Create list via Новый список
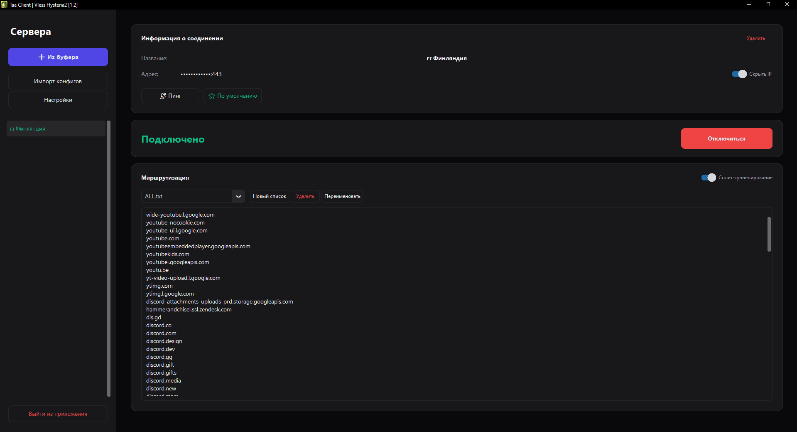The image size is (797, 432). [269, 196]
